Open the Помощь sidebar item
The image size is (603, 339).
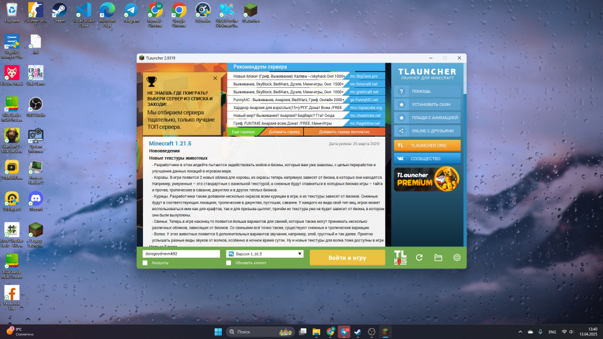(x=428, y=92)
